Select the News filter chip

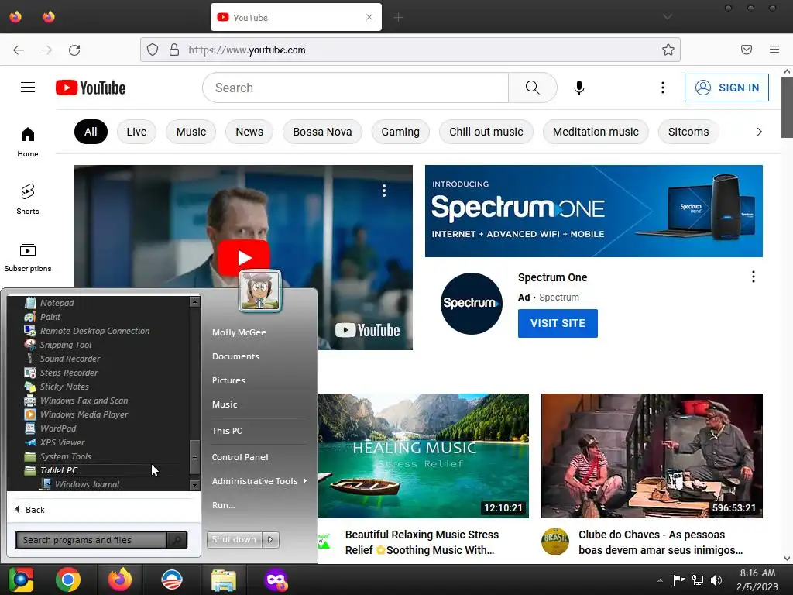click(x=249, y=132)
